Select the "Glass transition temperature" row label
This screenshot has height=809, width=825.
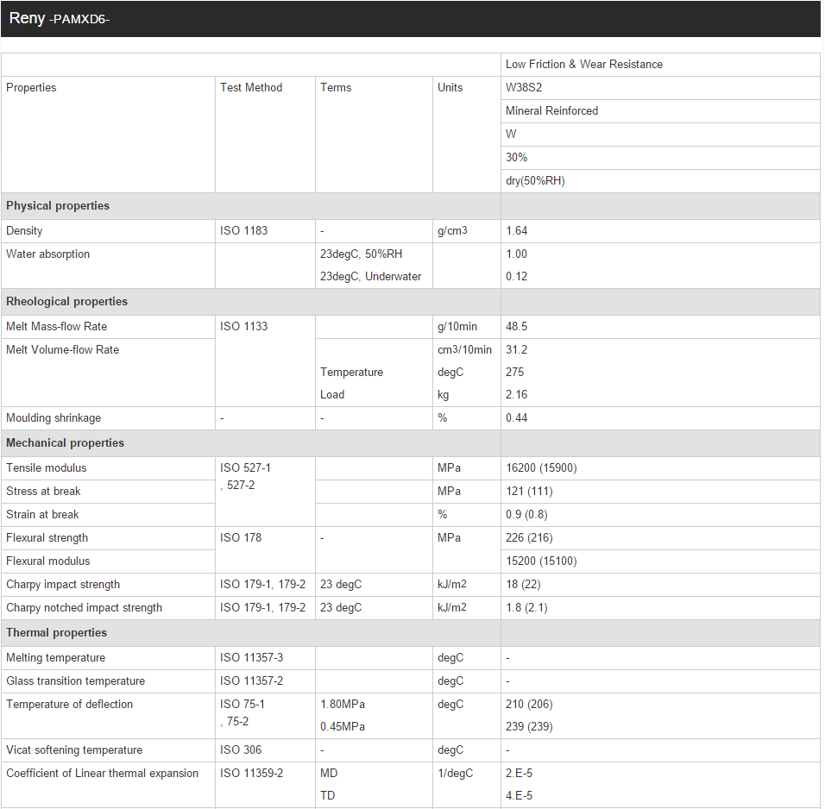(75, 681)
